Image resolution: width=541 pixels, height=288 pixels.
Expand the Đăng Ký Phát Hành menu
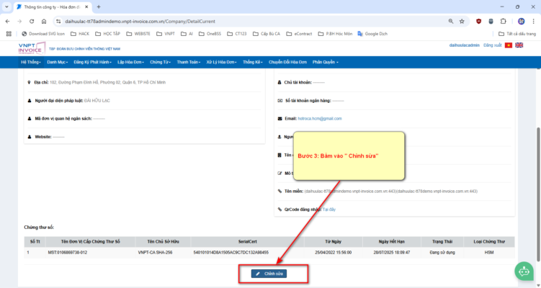[92, 62]
